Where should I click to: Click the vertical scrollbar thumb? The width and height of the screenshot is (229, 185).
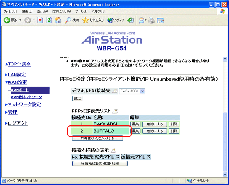click(225, 142)
